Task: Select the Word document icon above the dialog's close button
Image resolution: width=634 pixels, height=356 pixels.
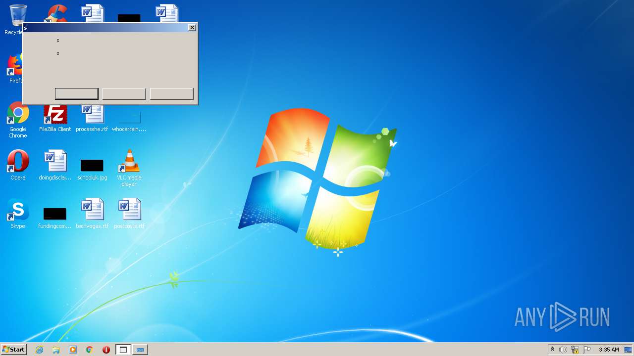Action: (x=167, y=13)
